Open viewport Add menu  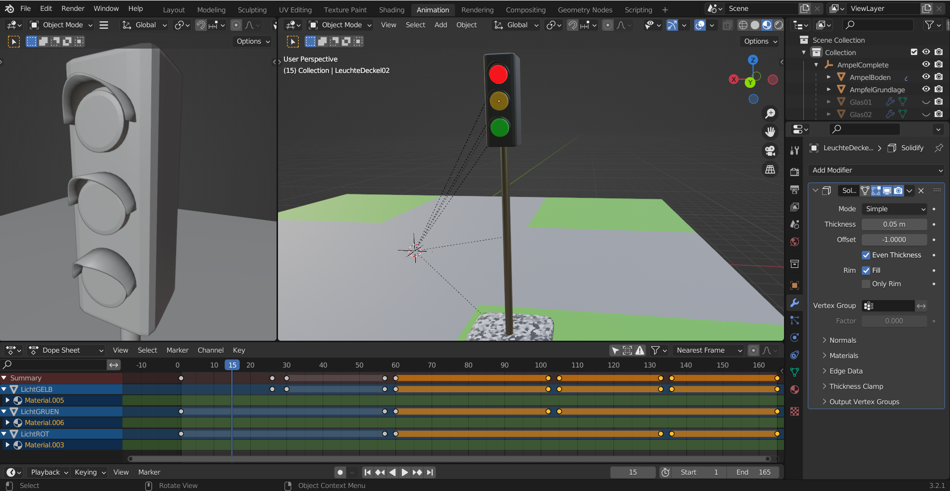(x=441, y=25)
